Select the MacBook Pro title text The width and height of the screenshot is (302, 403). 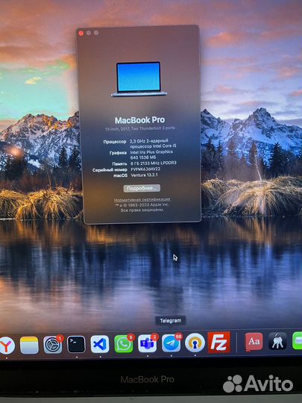pos(140,120)
